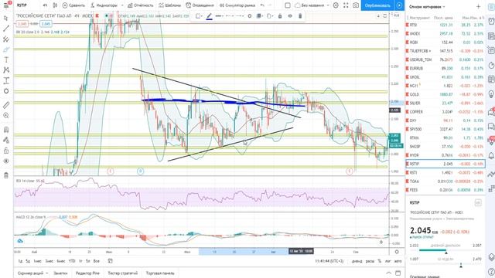Image resolution: width=495 pixels, height=278 pixels.
Task: Open the go to date calendar icon
Action: pos(110,261)
